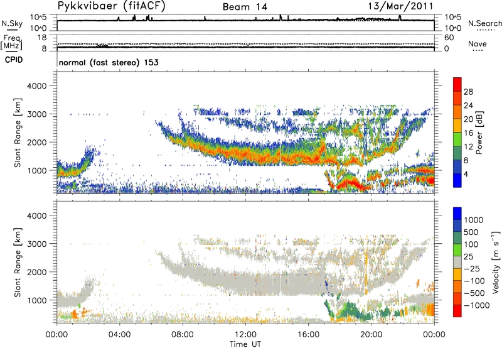The image size is (502, 348).
Task: Click the 1000 tick on velocity panel axis
Action: [36, 300]
